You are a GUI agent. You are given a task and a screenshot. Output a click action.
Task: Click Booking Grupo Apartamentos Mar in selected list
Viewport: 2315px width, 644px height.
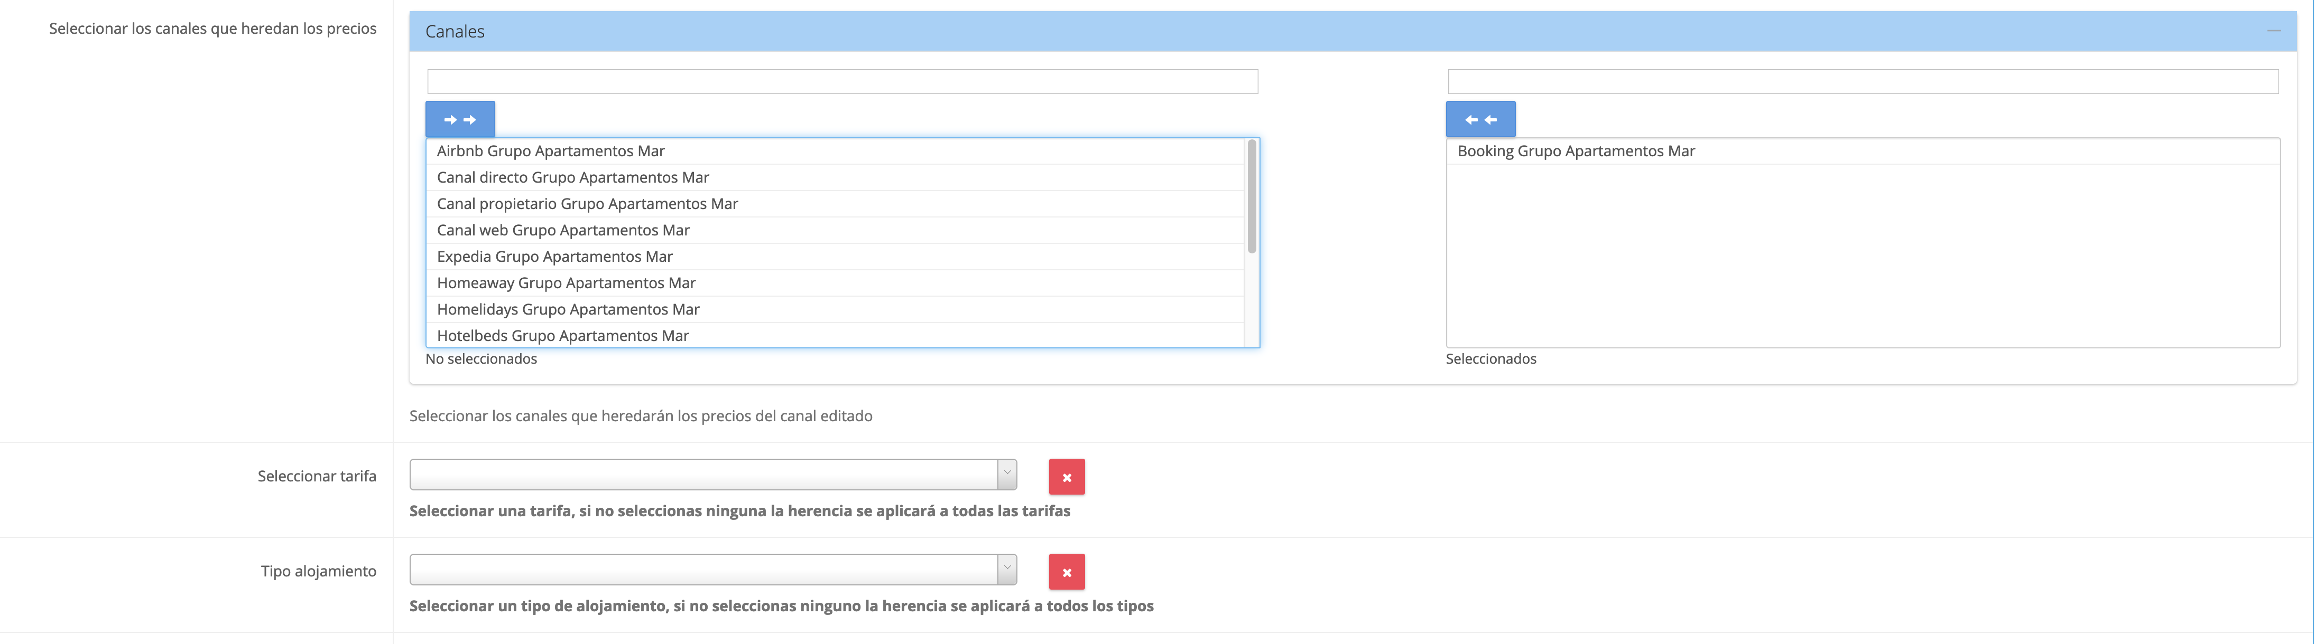(1576, 151)
